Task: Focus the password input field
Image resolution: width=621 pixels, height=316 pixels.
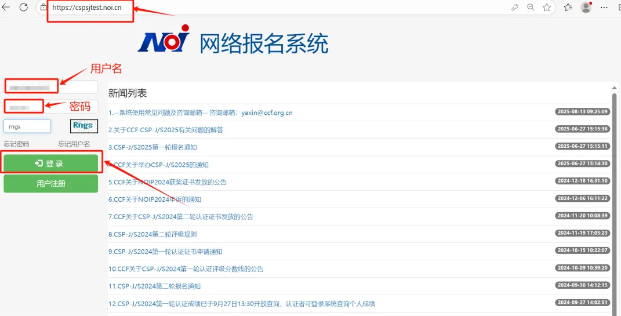Action: click(x=51, y=107)
